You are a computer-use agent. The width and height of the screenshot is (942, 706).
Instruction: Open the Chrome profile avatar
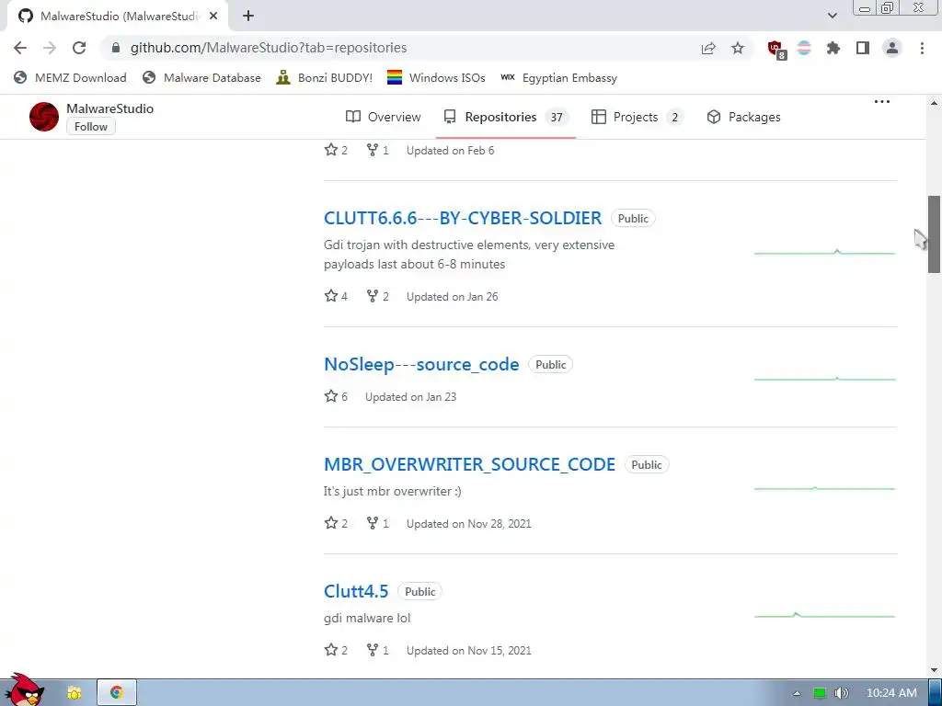892,48
